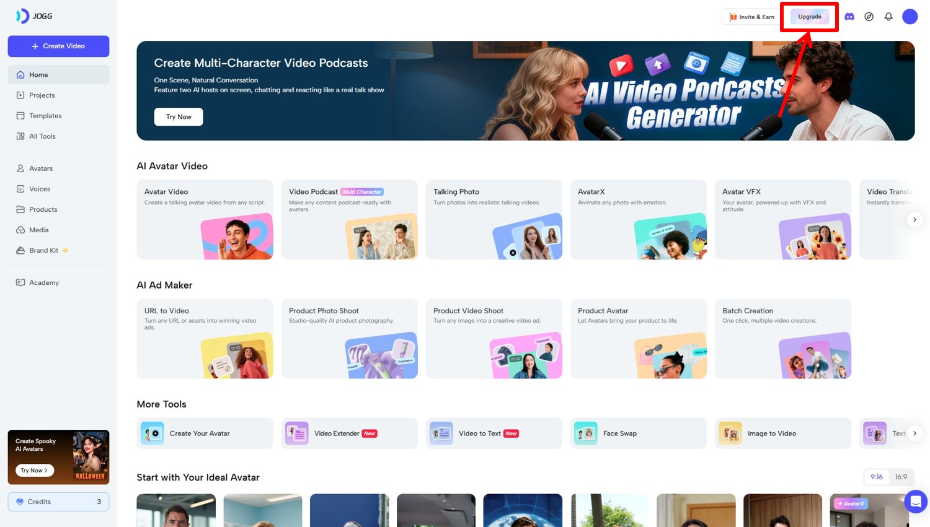The width and height of the screenshot is (930, 527).
Task: Open the Talking Photo card
Action: (x=494, y=219)
